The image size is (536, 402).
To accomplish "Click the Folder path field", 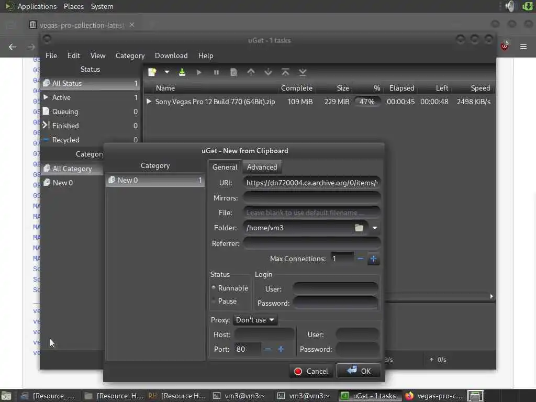I will (x=299, y=228).
